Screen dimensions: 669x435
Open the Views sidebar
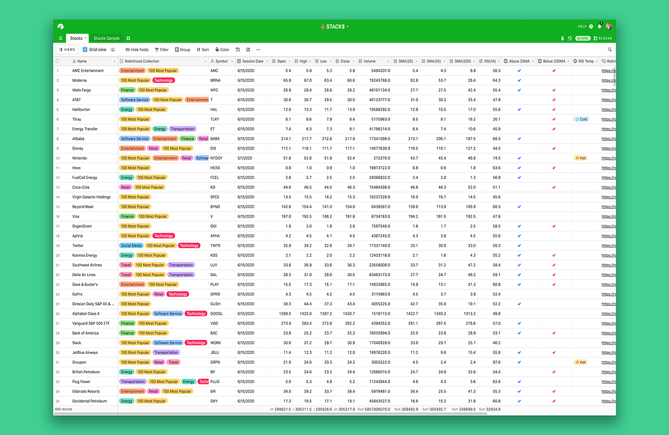[67, 49]
